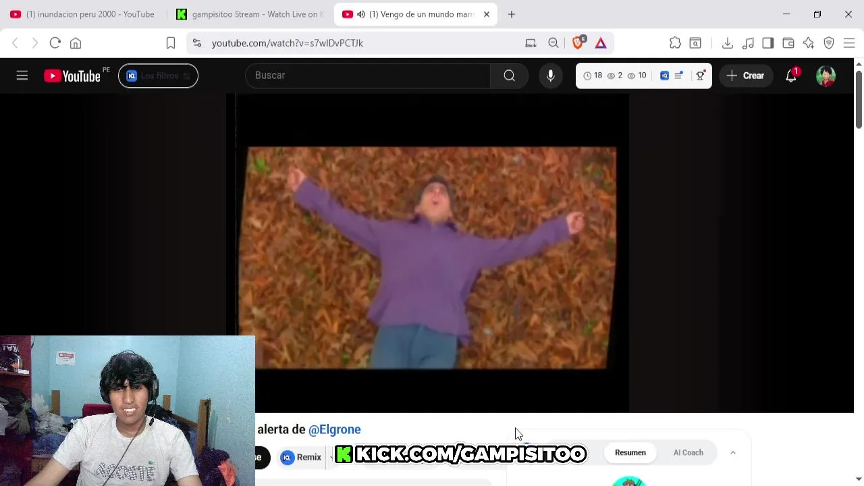This screenshot has width=864, height=486.
Task: Open the YouTube hamburger guide menu
Action: point(22,76)
